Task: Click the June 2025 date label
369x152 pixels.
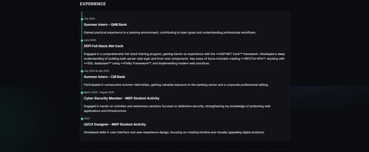Action: [90, 40]
